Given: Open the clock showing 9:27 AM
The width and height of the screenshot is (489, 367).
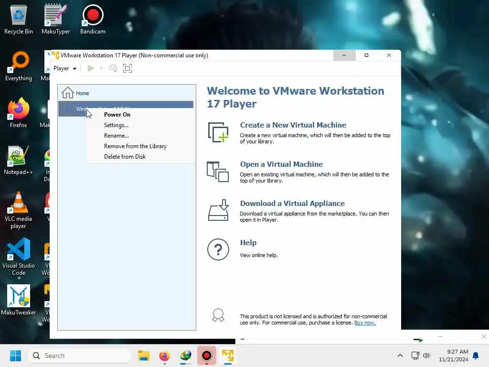Looking at the screenshot, I should pyautogui.click(x=454, y=356).
